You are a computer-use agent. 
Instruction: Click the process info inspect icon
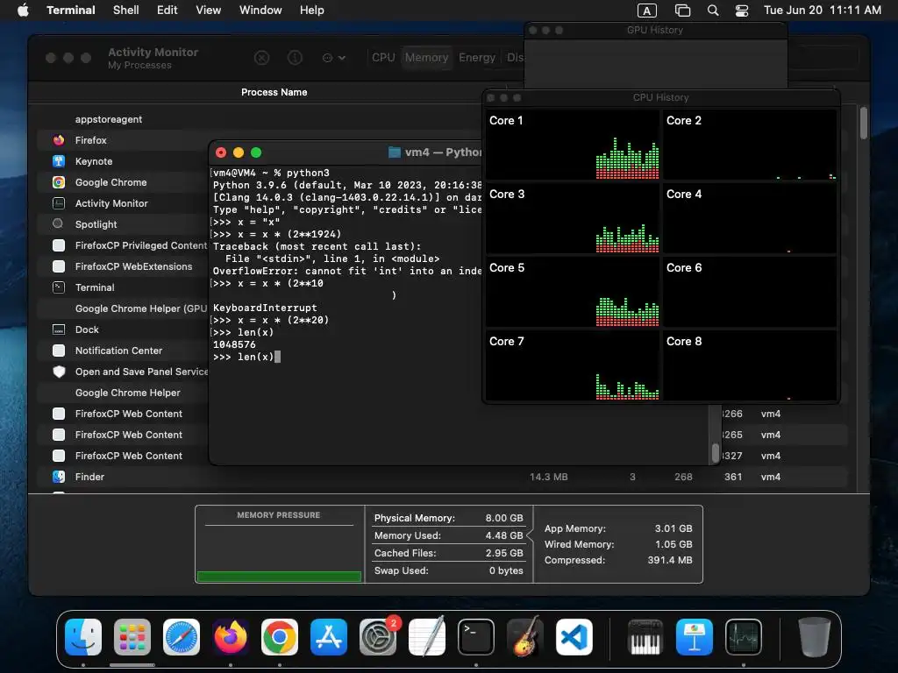[x=295, y=58]
